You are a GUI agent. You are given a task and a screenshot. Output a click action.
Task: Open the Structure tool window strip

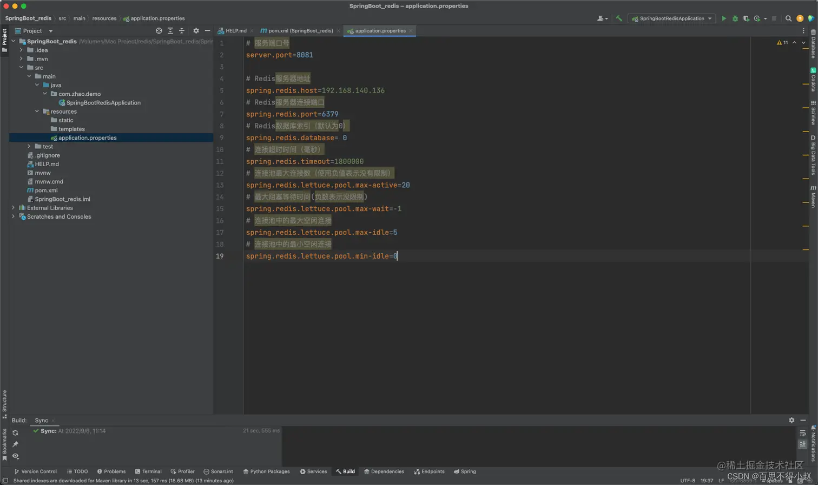pos(4,404)
